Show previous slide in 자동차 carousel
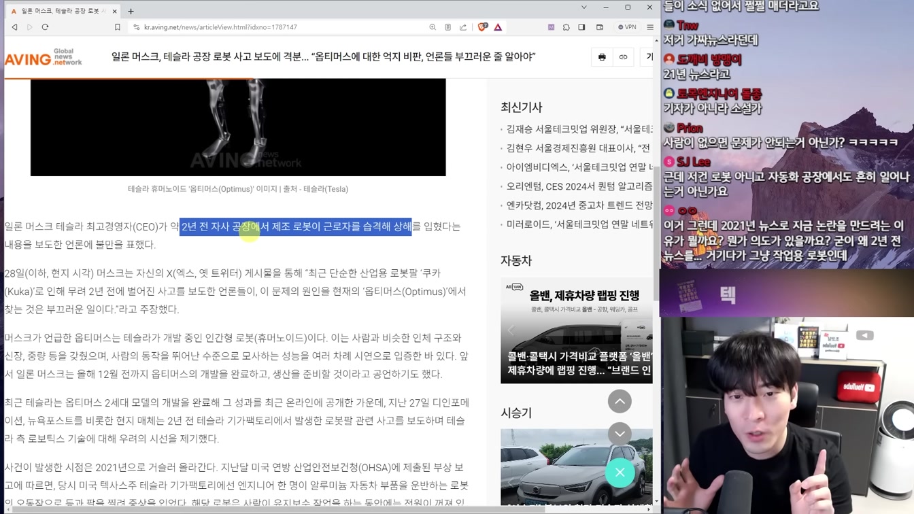This screenshot has width=914, height=514. 511,330
